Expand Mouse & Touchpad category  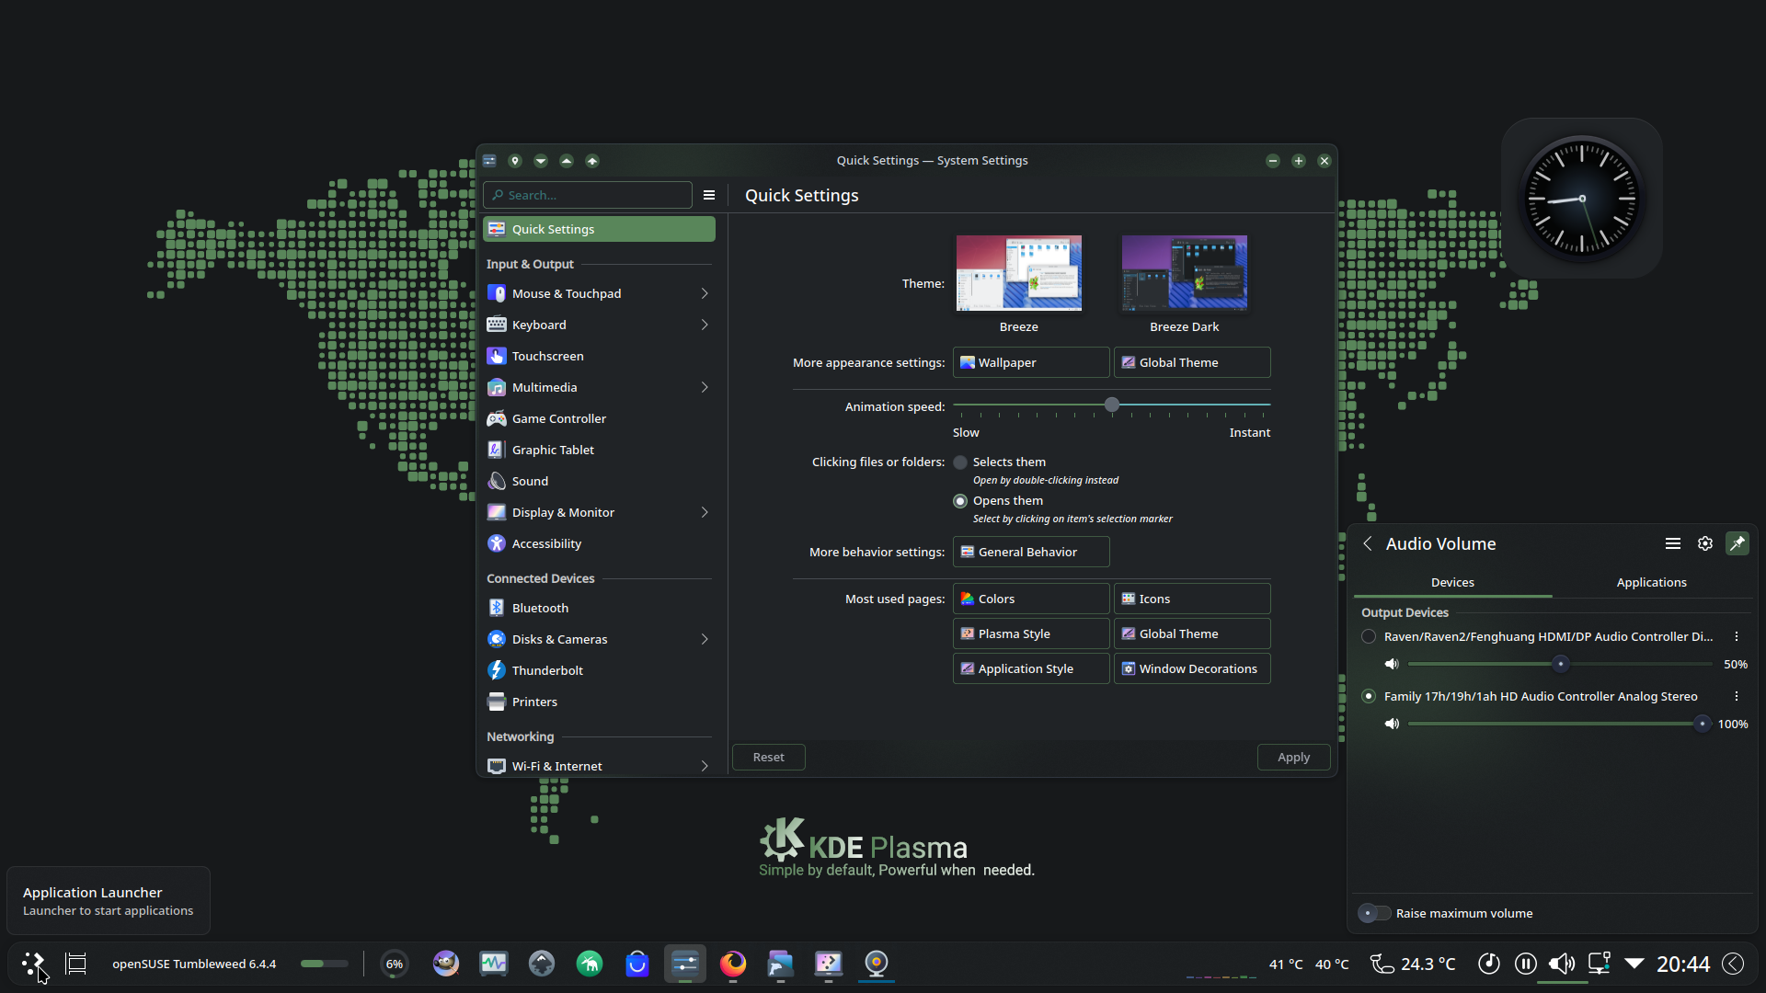pyautogui.click(x=705, y=293)
